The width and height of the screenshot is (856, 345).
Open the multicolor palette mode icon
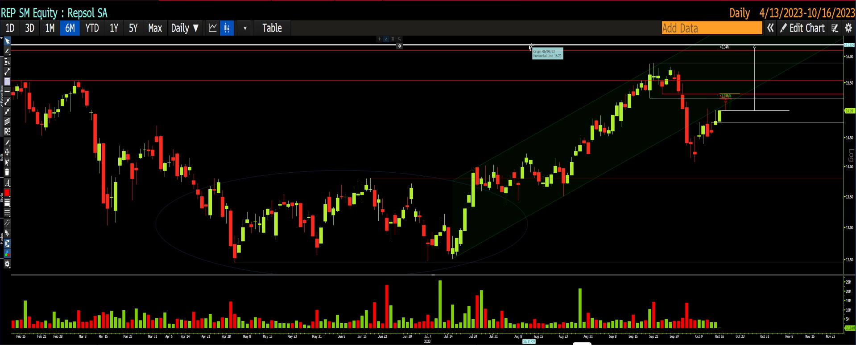[x=7, y=254]
